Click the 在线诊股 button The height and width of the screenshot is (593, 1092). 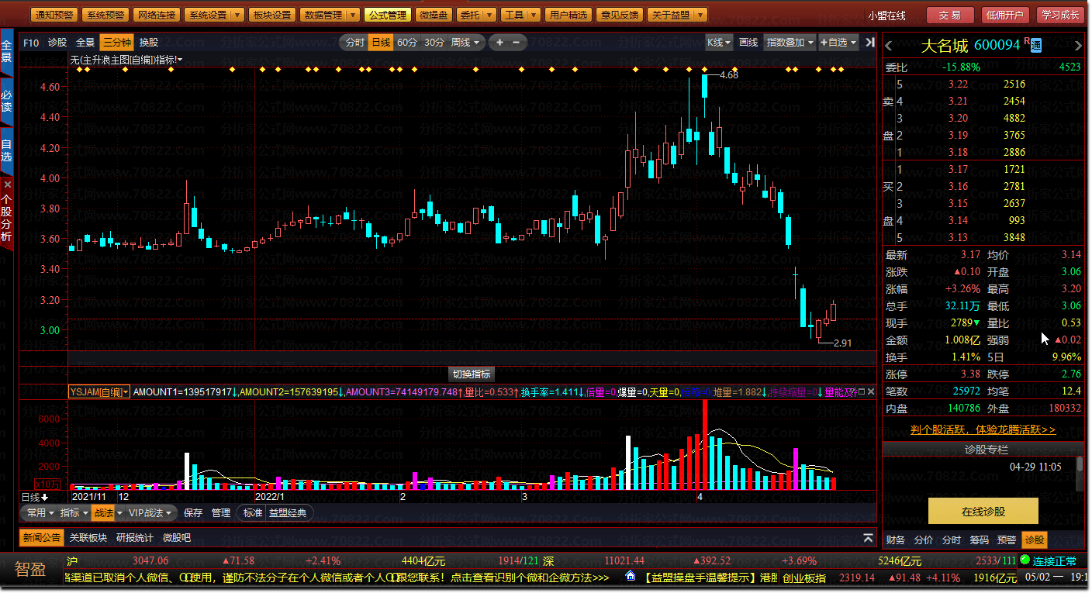983,512
